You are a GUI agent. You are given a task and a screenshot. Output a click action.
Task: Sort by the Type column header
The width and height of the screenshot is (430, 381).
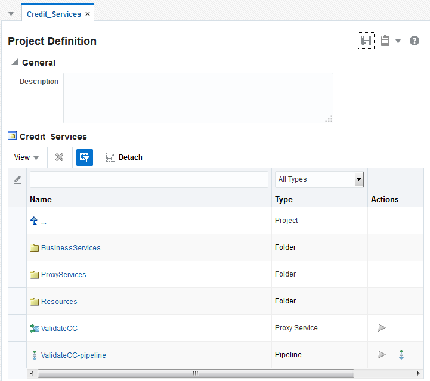pos(283,200)
